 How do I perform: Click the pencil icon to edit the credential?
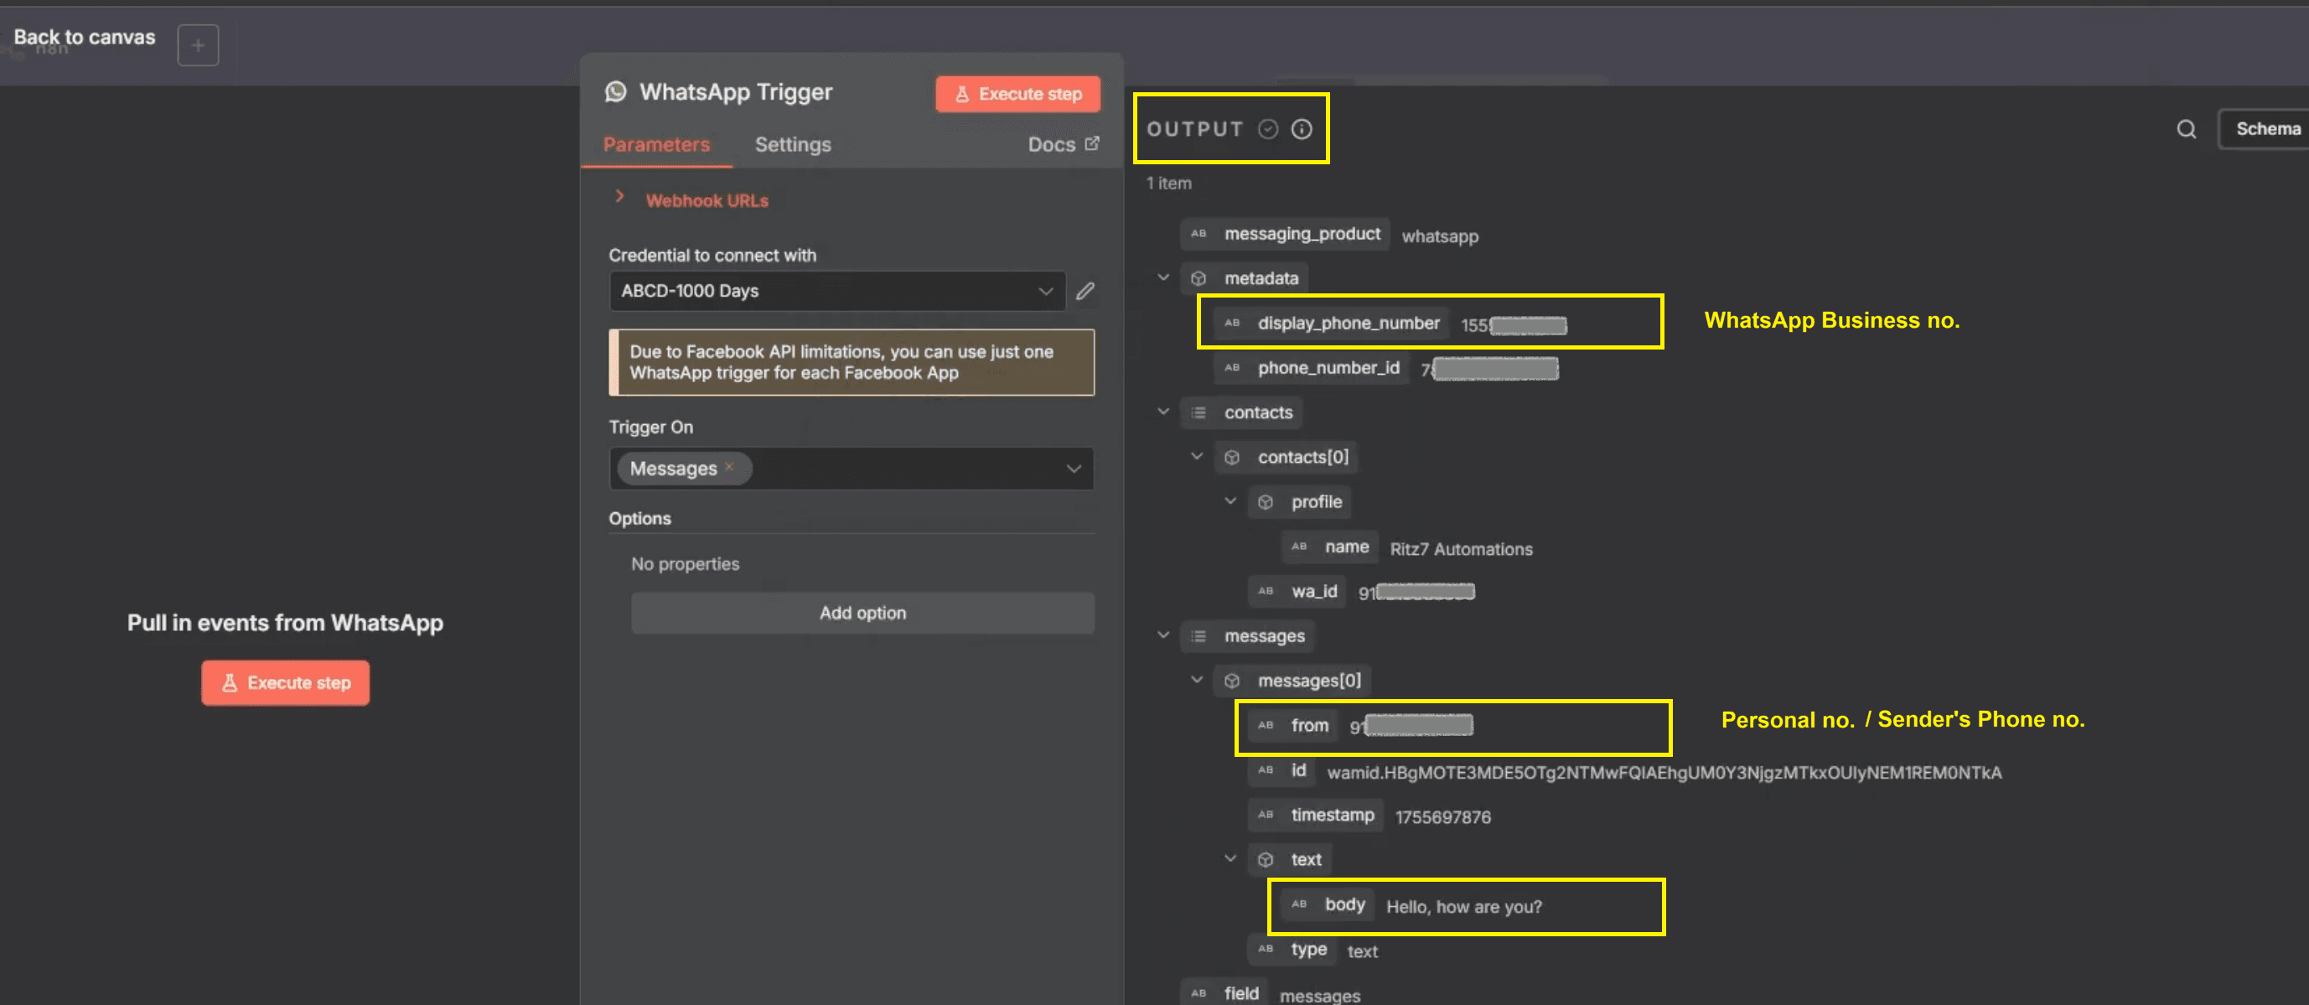(x=1085, y=292)
